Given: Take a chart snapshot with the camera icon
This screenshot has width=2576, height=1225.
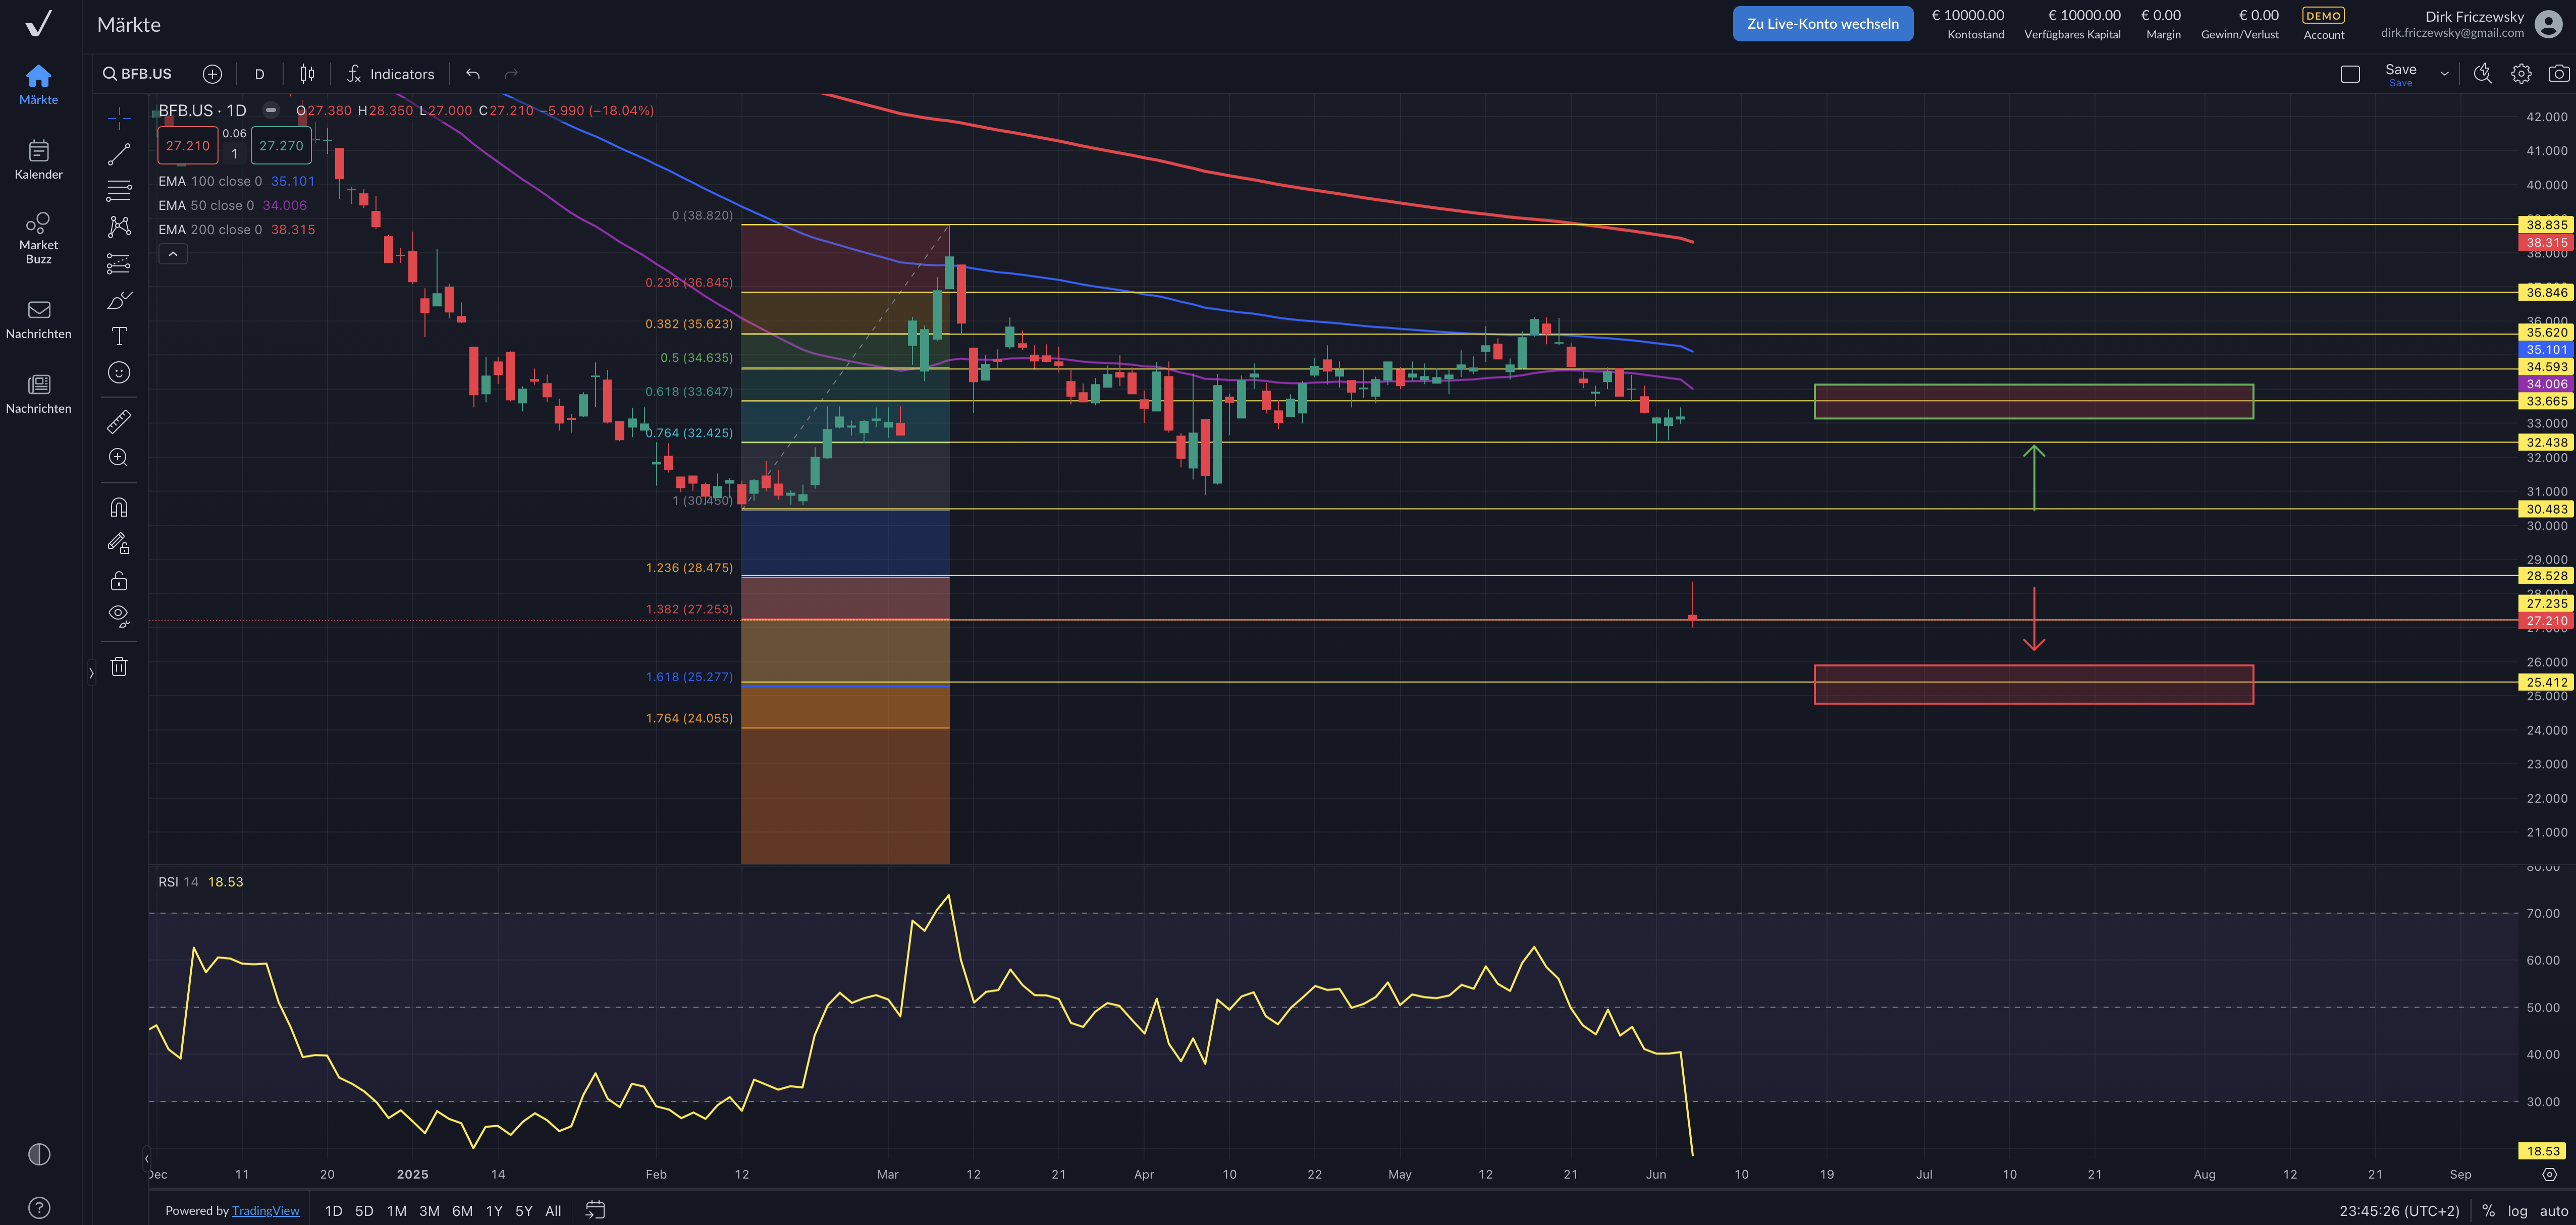Looking at the screenshot, I should 2558,74.
